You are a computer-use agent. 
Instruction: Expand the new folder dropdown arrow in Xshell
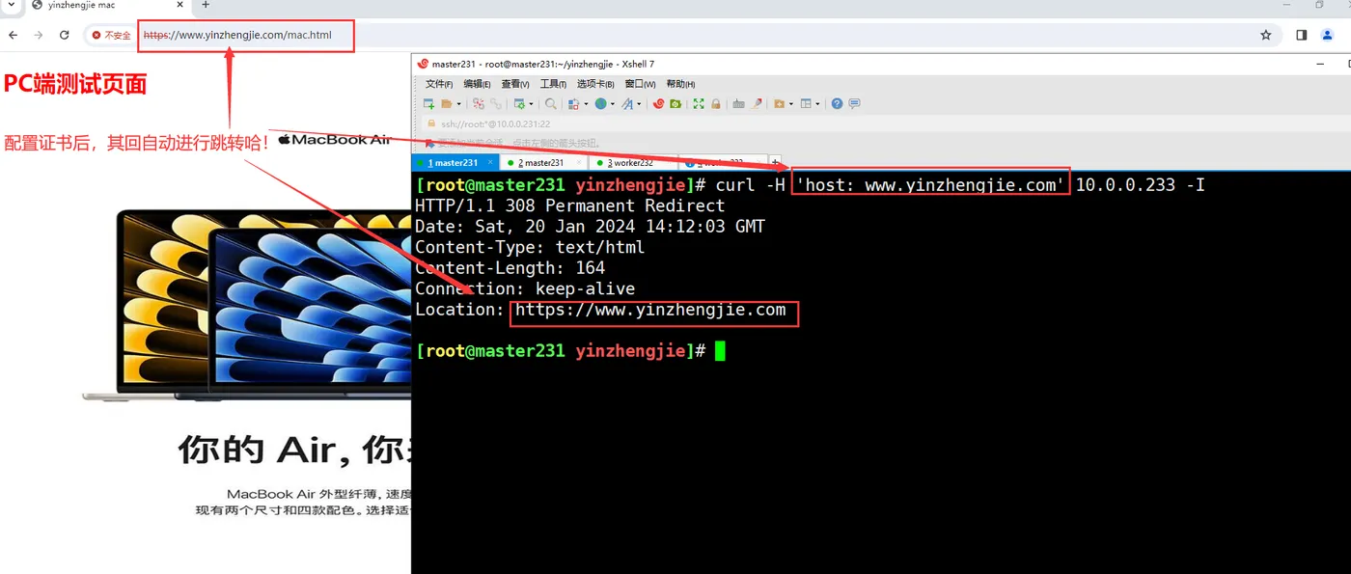tap(791, 104)
